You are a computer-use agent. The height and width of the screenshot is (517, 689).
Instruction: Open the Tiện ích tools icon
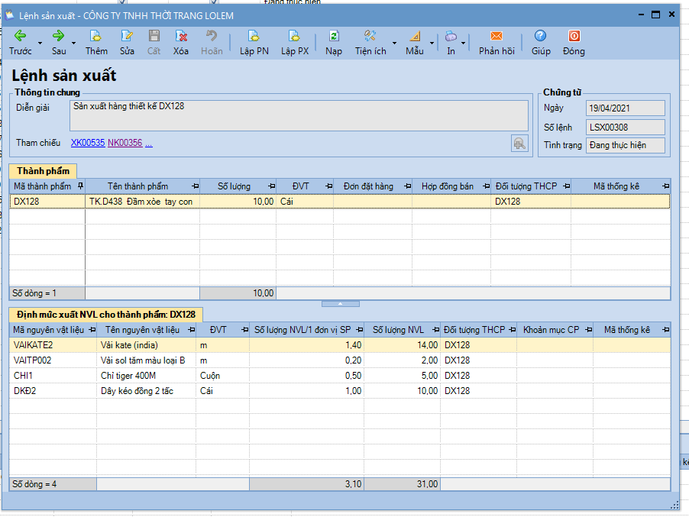[370, 36]
